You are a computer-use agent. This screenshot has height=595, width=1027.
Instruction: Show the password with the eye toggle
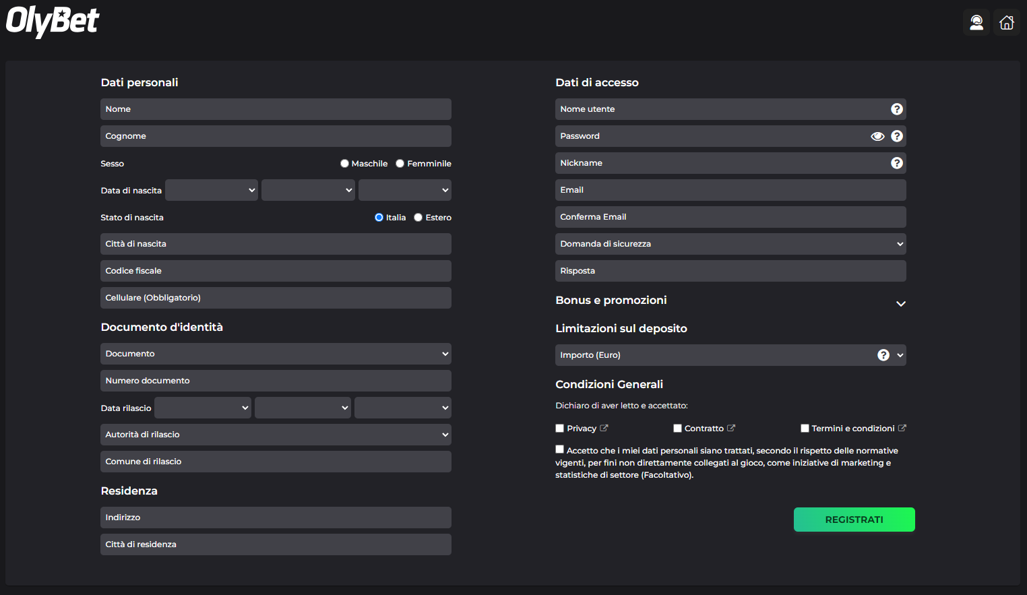(x=877, y=135)
